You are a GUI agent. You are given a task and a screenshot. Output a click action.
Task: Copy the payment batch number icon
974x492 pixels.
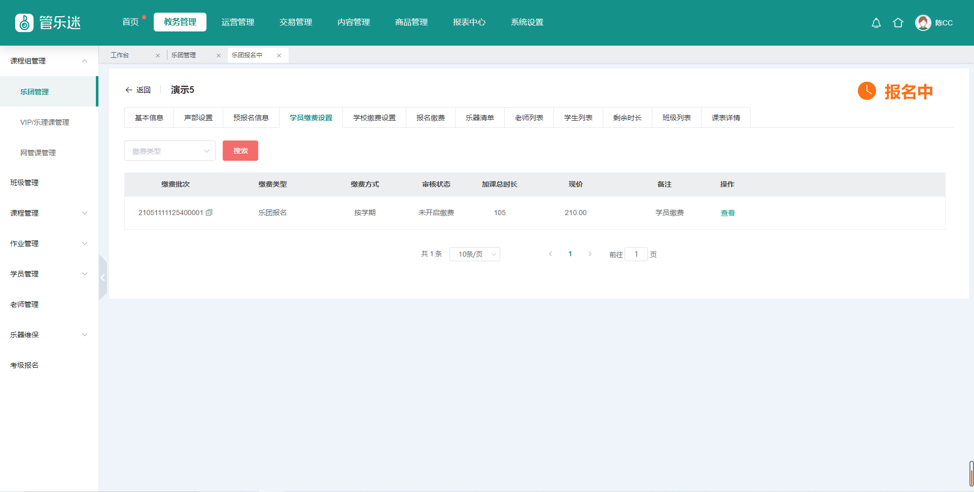point(209,213)
